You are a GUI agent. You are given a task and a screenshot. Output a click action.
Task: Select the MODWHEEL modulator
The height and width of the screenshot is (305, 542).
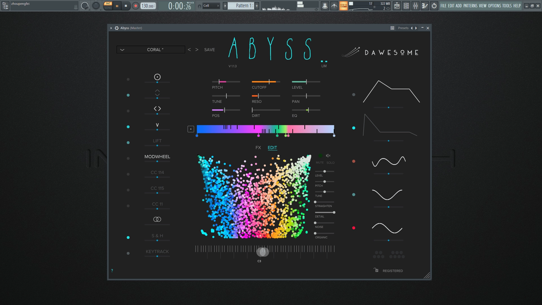[157, 156]
